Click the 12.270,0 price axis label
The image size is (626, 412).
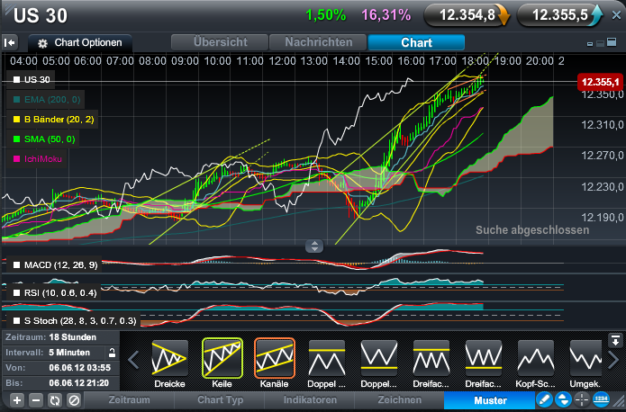coord(603,155)
